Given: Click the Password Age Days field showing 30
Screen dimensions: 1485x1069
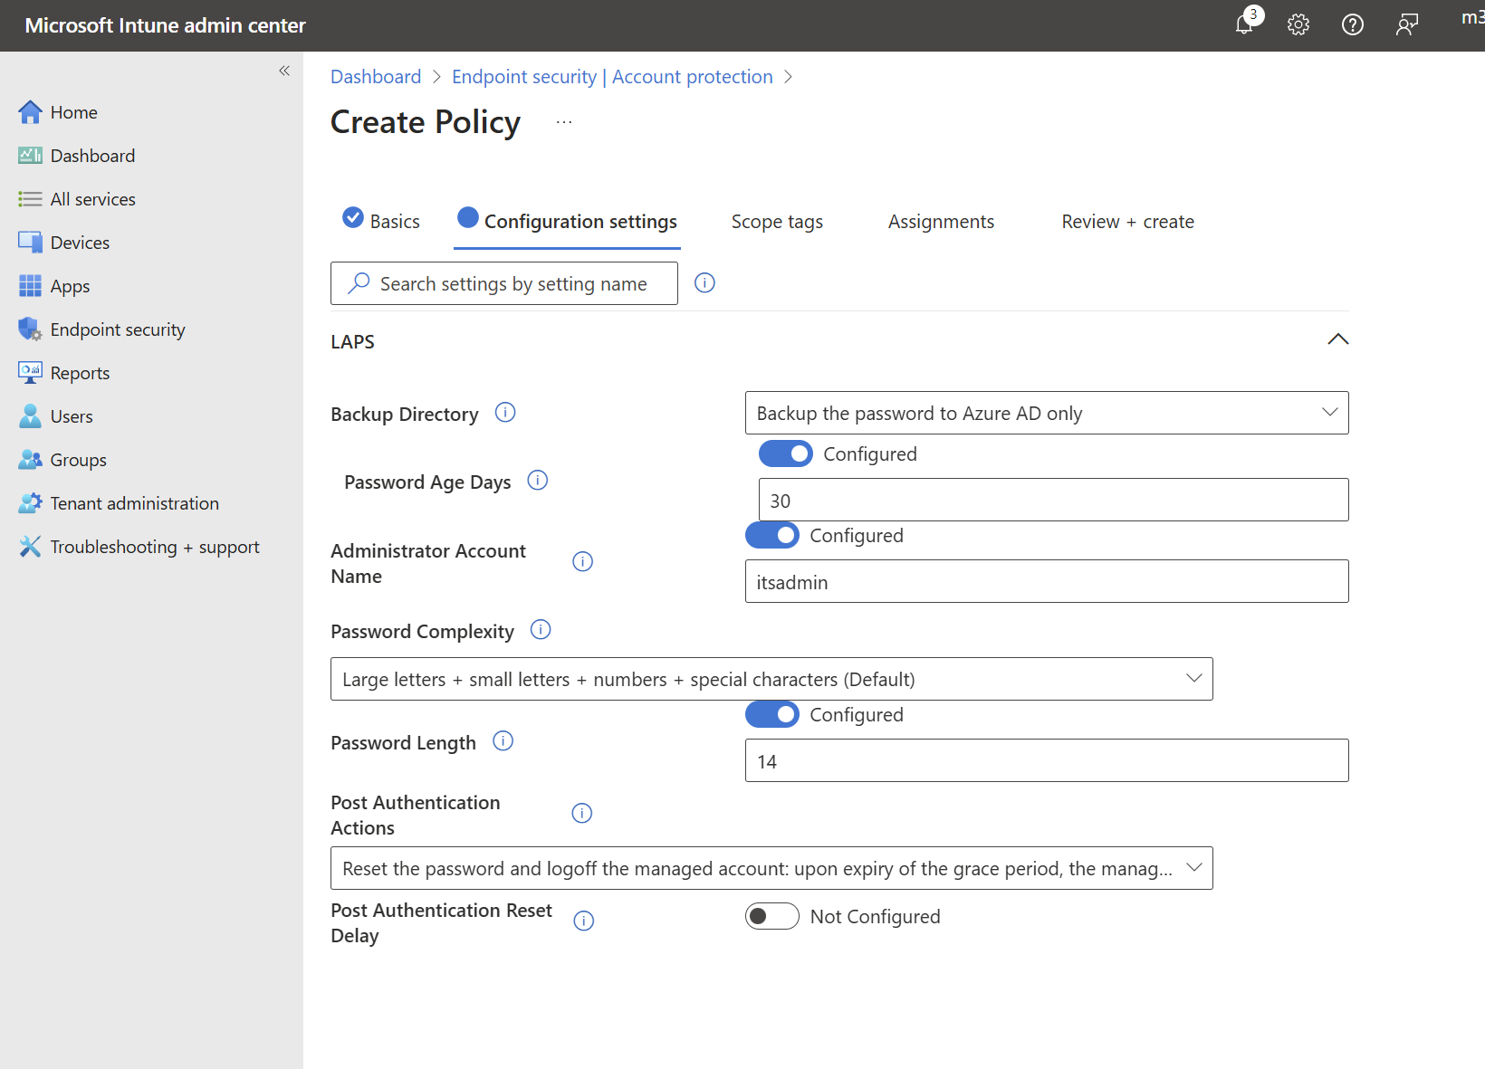Looking at the screenshot, I should tap(1053, 500).
